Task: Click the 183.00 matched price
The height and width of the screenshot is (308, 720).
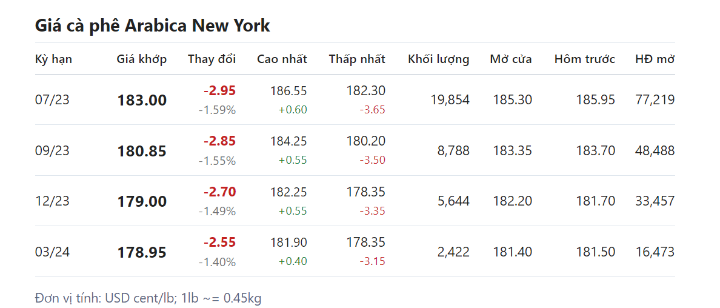Action: 142,101
